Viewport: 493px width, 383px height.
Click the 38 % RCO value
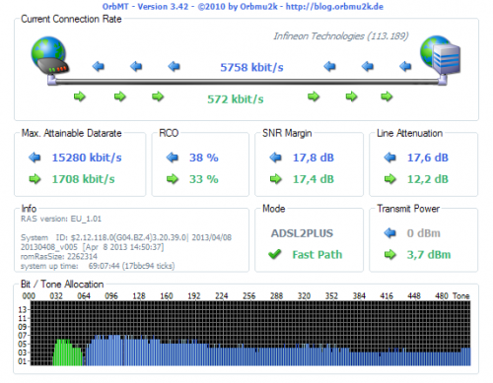tap(204, 158)
